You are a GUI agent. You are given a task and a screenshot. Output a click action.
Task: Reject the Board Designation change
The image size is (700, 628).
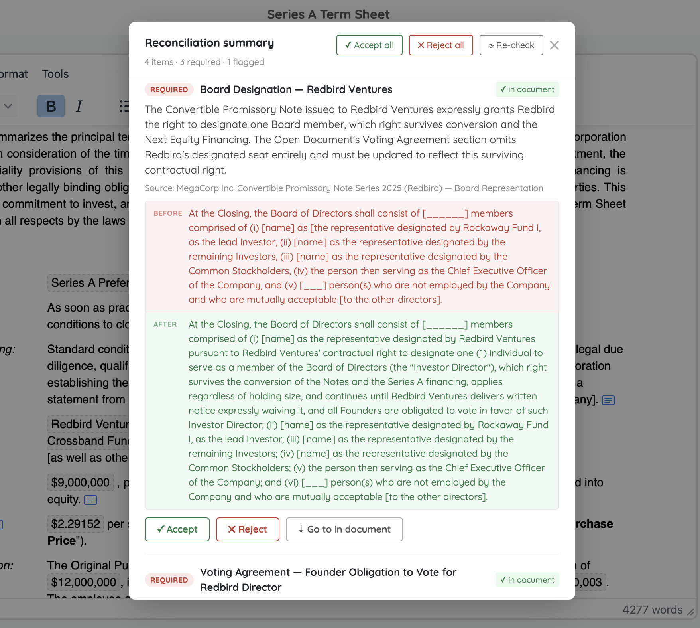tap(248, 529)
